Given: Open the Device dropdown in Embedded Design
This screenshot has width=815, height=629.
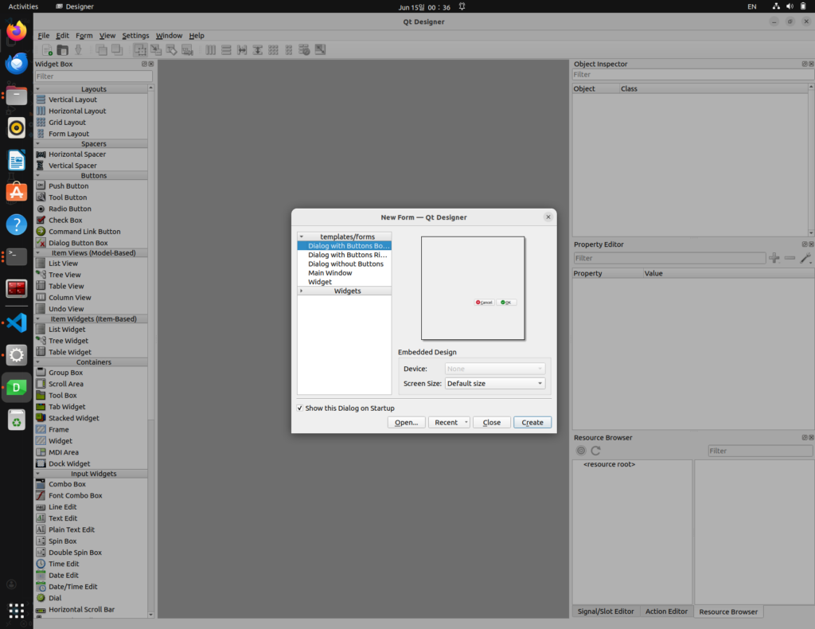Looking at the screenshot, I should 495,369.
